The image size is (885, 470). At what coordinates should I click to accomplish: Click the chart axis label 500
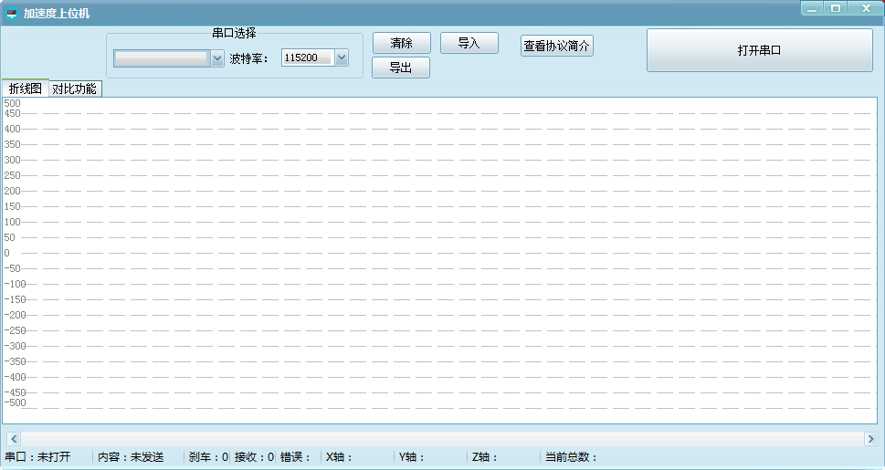point(12,103)
